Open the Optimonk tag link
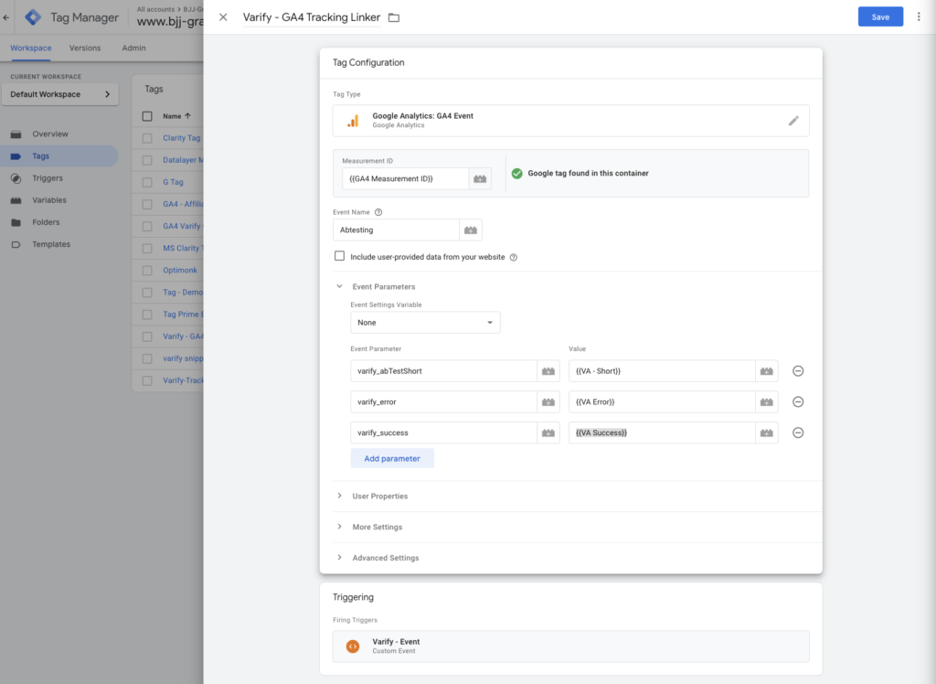The height and width of the screenshot is (684, 936). 180,271
